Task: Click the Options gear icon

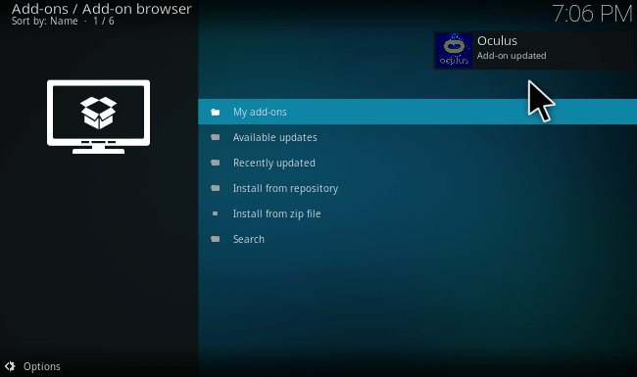Action: pyautogui.click(x=10, y=366)
